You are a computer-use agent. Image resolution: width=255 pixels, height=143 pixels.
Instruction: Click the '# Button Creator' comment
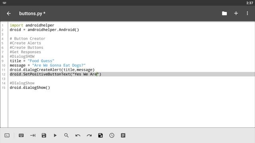pyautogui.click(x=27, y=39)
